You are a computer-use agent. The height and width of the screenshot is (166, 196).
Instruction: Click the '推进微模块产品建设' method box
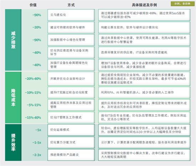(x=71, y=155)
